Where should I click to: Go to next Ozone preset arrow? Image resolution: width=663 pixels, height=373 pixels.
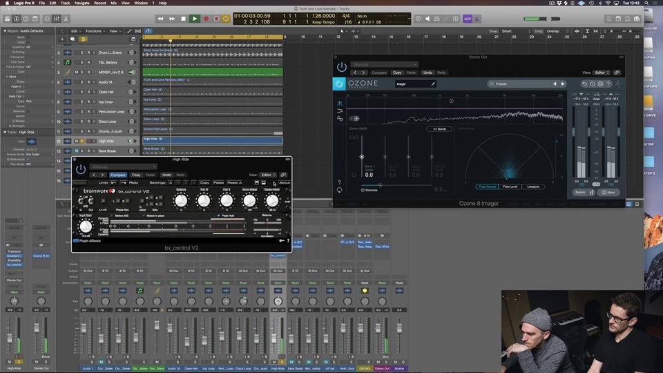point(563,84)
